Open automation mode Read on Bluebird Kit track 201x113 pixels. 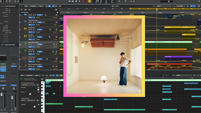coord(32,32)
